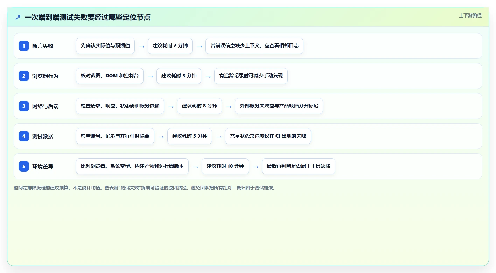The height and width of the screenshot is (273, 496).
Task: Click the 上下游路径 label in the header
Action: (x=470, y=15)
